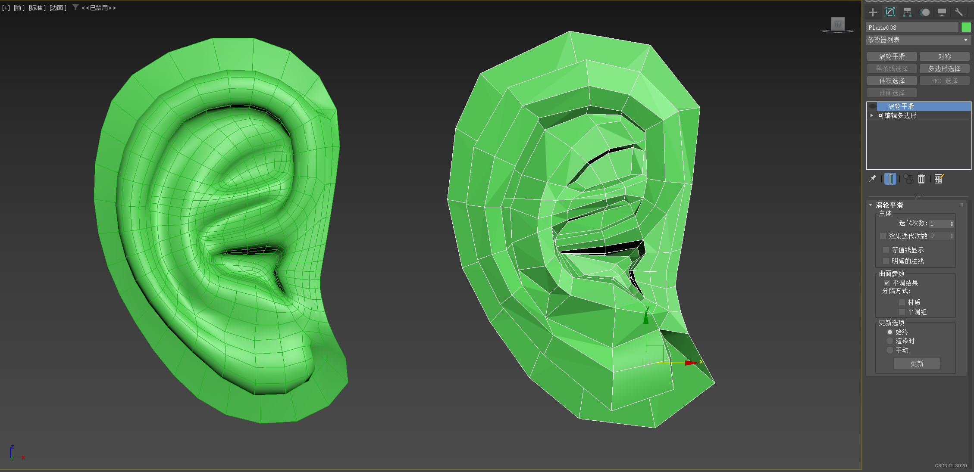The image size is (974, 472).
Task: Click the 更新 button
Action: (917, 363)
